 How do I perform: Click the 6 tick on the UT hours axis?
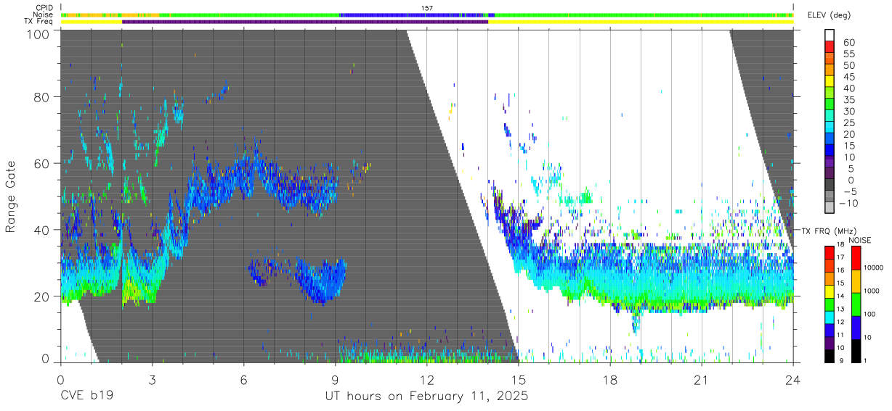[x=243, y=380]
